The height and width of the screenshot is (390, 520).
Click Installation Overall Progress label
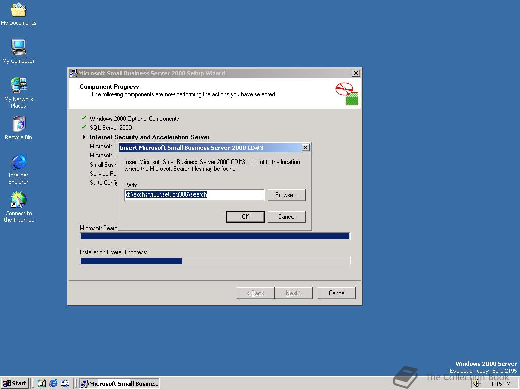click(113, 252)
